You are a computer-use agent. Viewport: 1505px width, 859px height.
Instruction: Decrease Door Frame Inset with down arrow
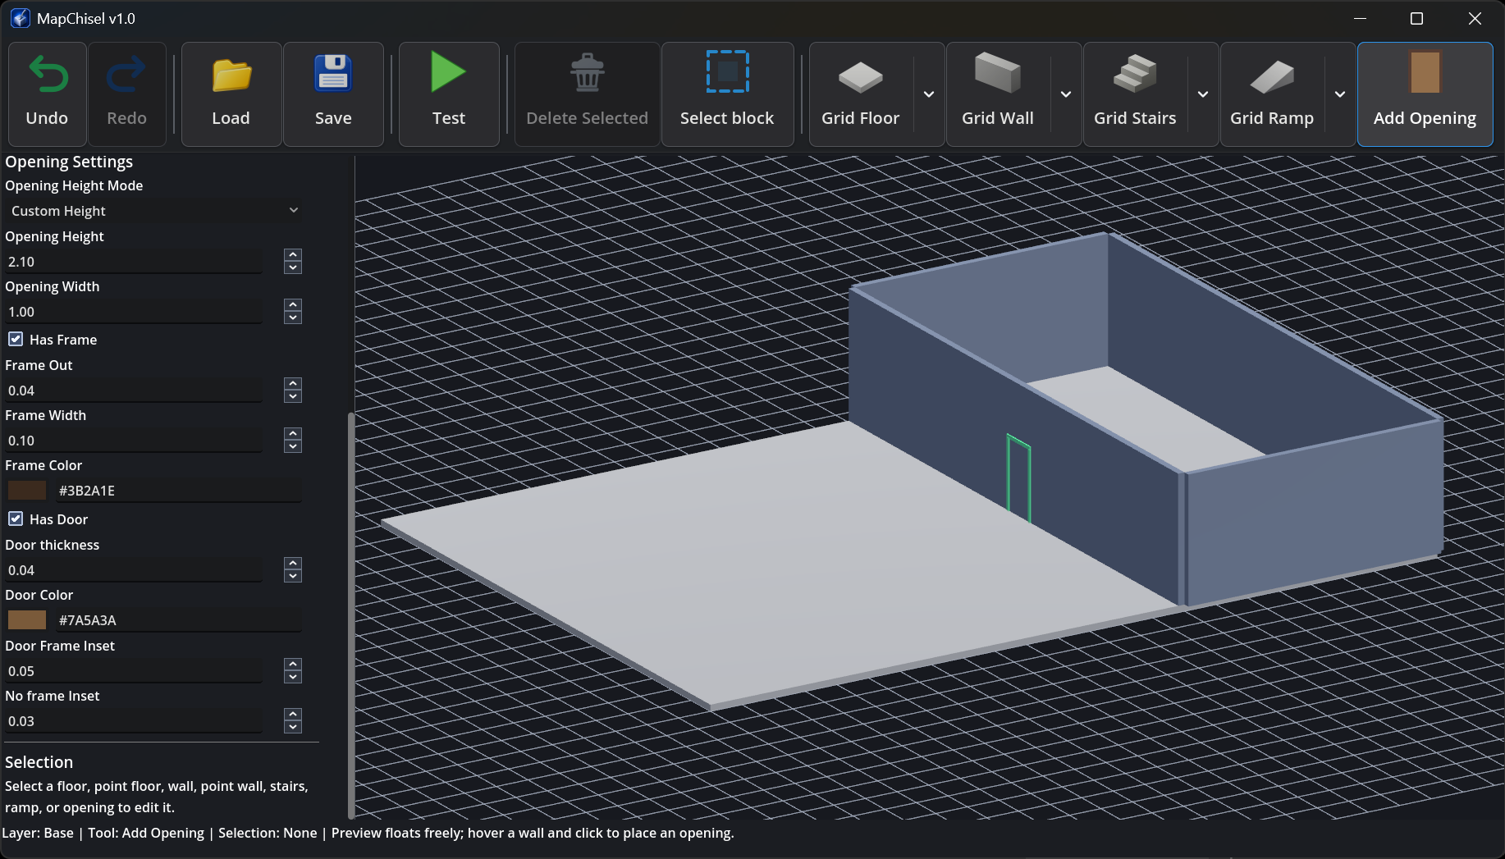[293, 677]
